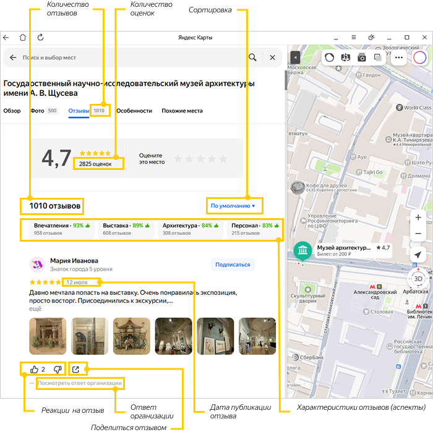Rate the place with the fifth empty star
The image size is (433, 432).
pos(223,159)
